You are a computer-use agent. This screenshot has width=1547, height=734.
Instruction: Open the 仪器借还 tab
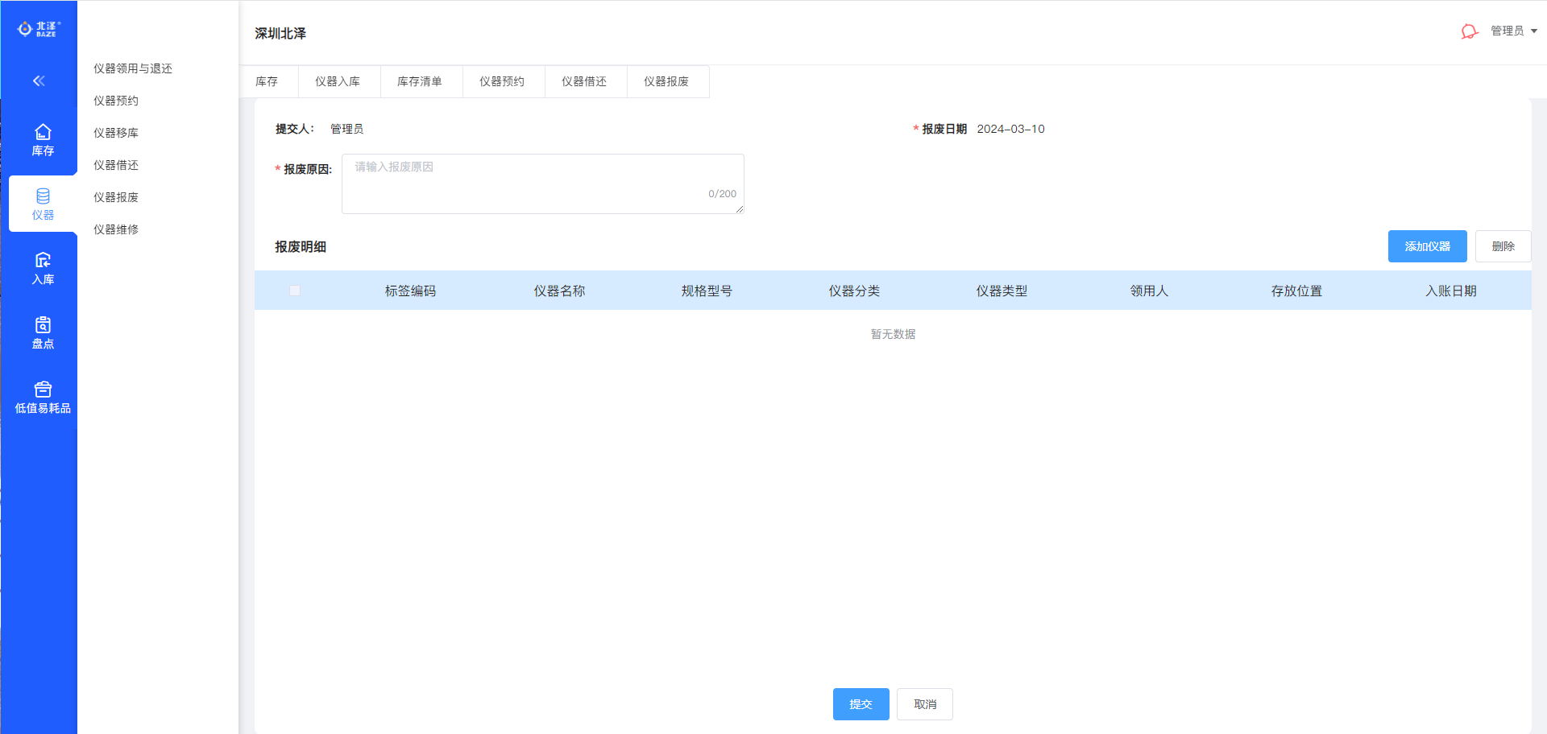tap(584, 81)
